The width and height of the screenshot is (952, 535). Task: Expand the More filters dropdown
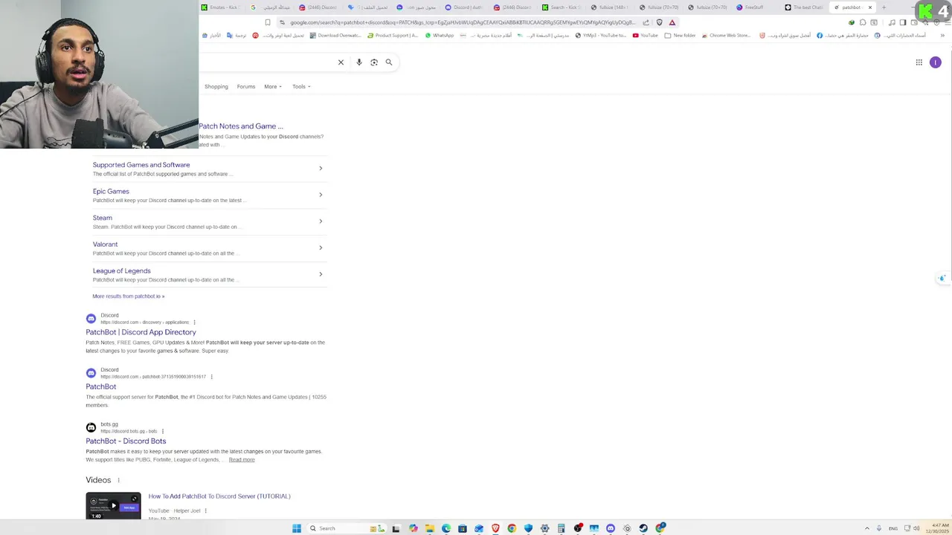click(273, 86)
